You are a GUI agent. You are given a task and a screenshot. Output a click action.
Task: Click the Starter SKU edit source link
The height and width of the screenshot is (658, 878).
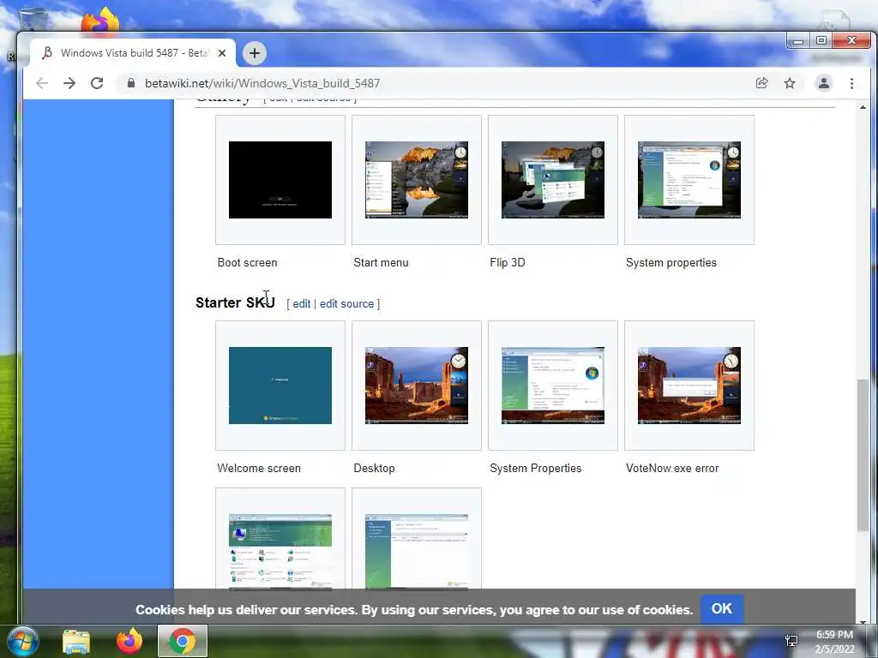[x=346, y=304]
